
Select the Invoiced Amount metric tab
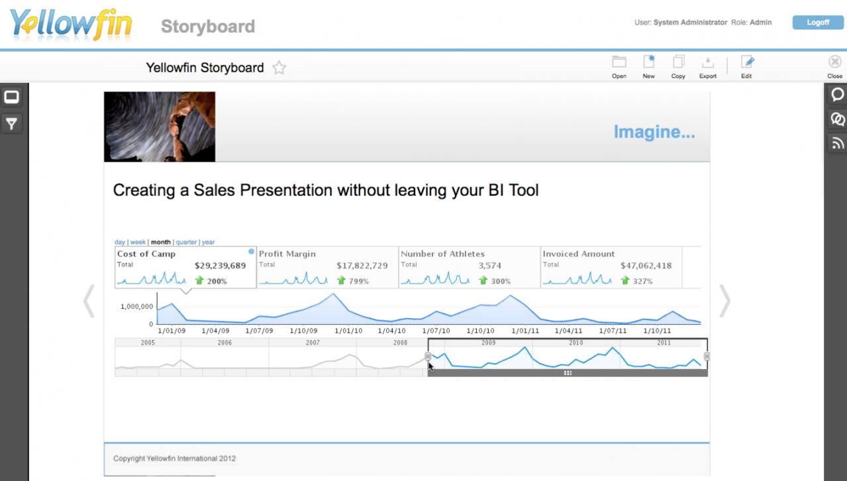point(611,268)
